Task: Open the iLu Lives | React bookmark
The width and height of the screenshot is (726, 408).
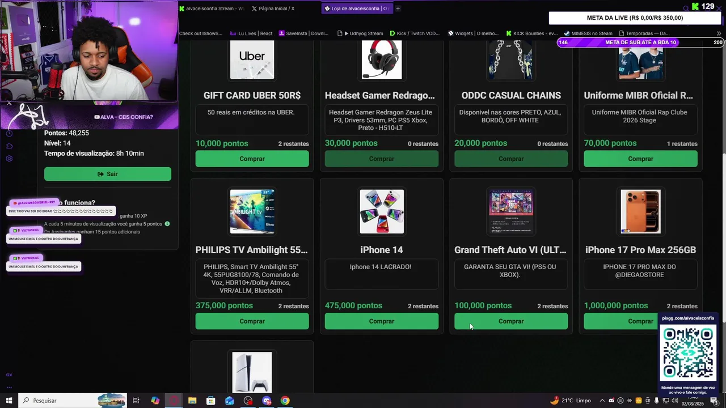Action: (x=251, y=33)
